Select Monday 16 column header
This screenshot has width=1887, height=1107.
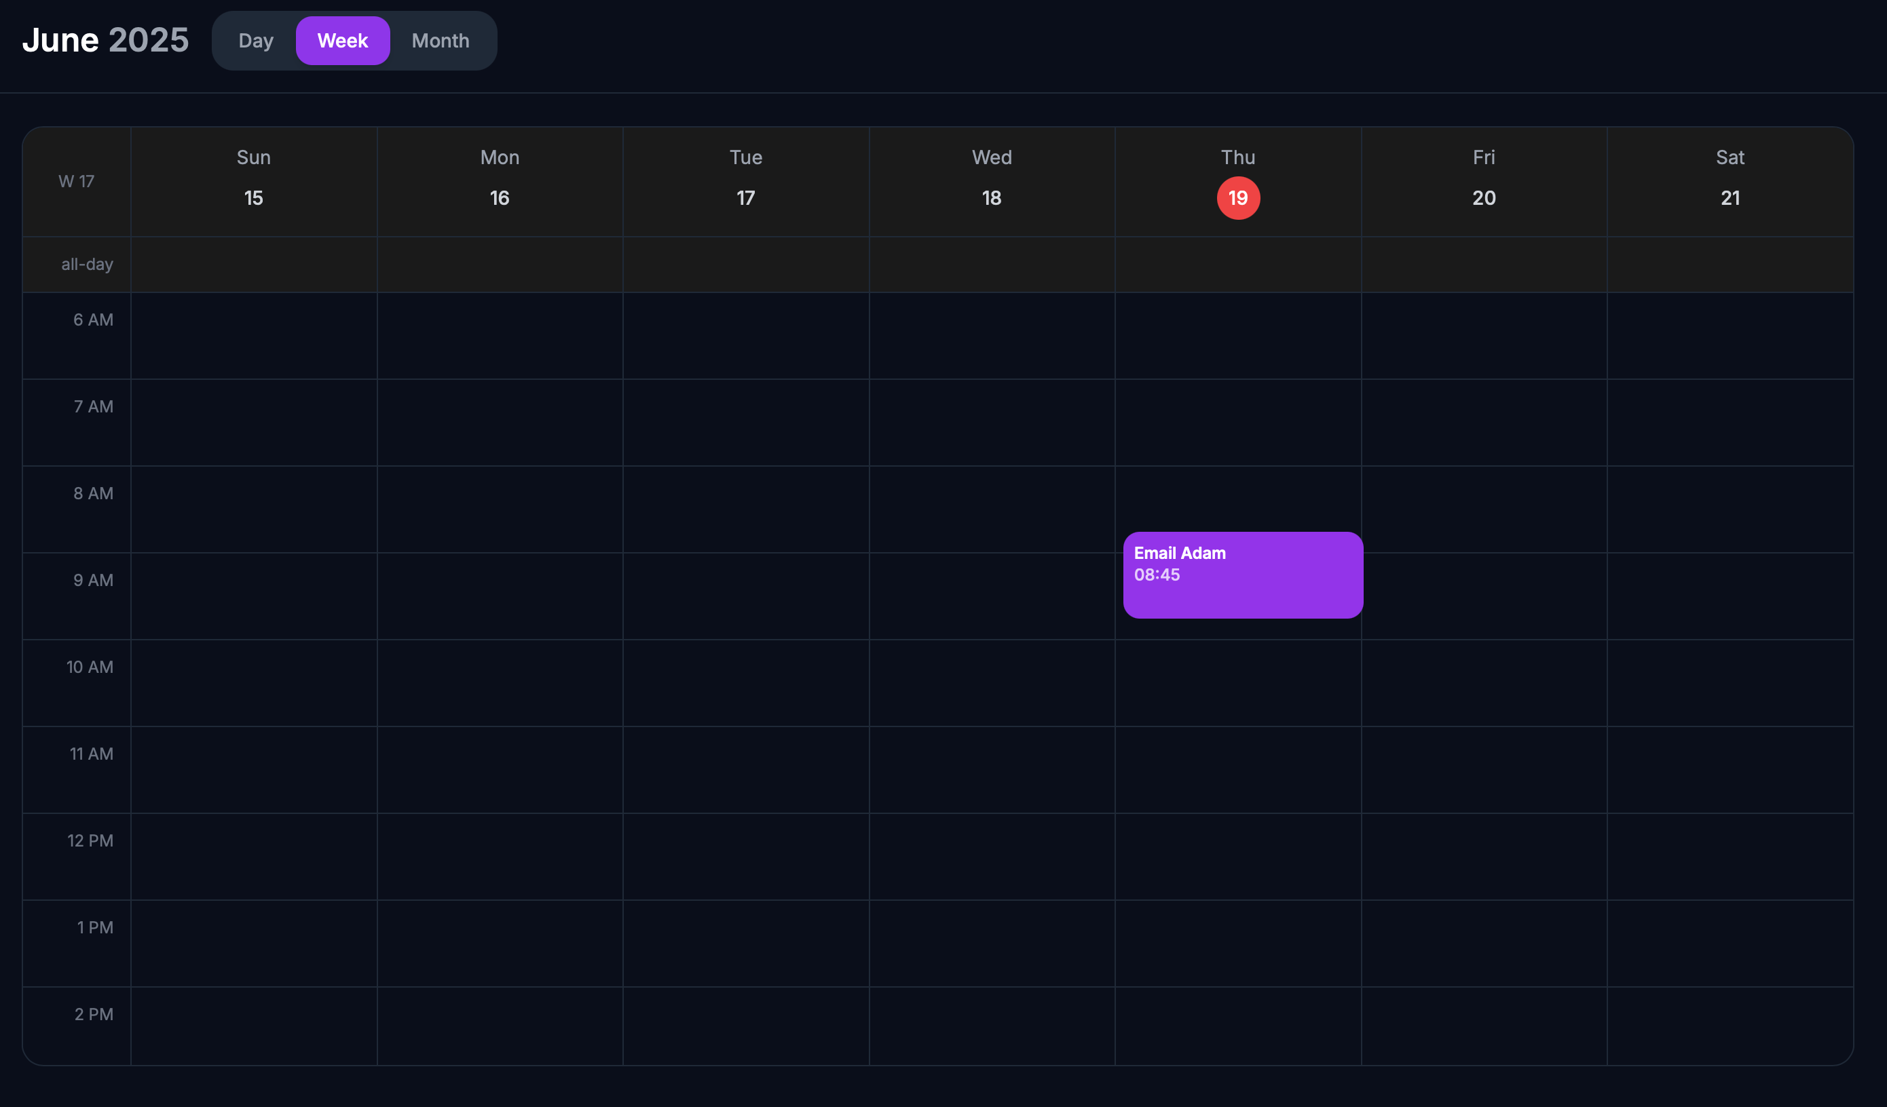pos(500,182)
